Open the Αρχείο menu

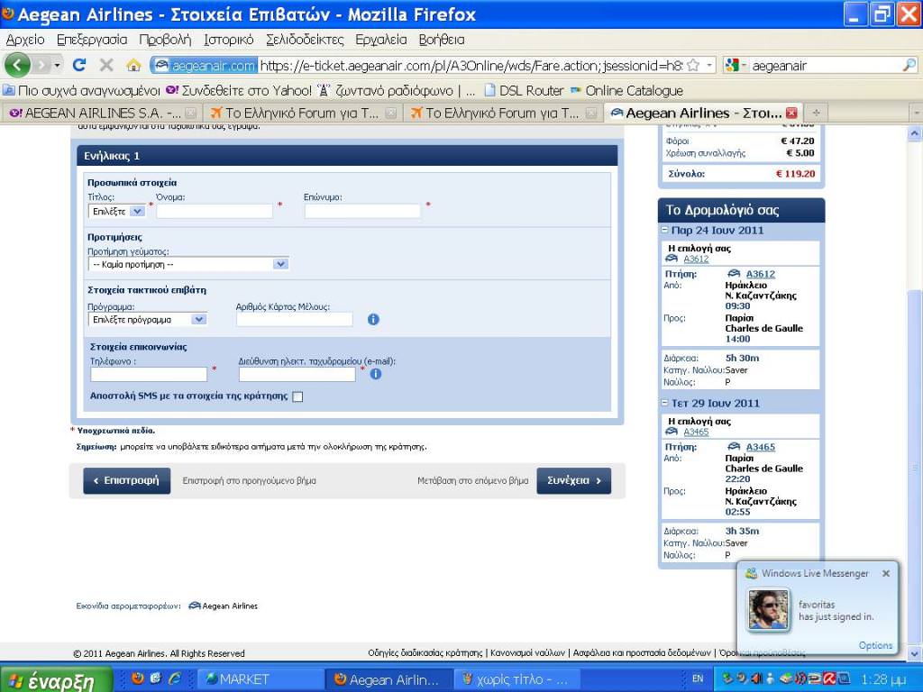point(25,40)
